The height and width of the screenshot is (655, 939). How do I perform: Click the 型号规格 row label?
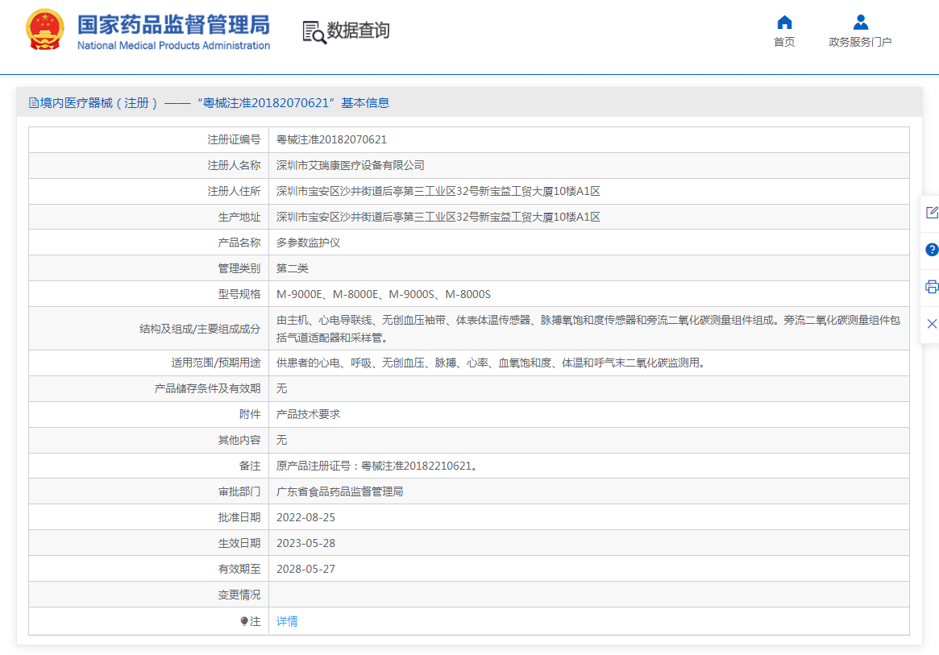pos(239,294)
